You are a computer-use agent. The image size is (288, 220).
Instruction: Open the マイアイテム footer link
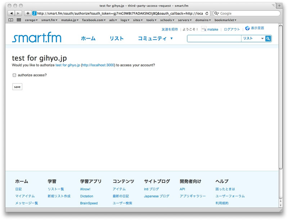pos(25,196)
